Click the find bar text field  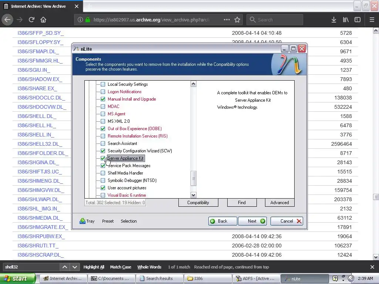click(31, 267)
